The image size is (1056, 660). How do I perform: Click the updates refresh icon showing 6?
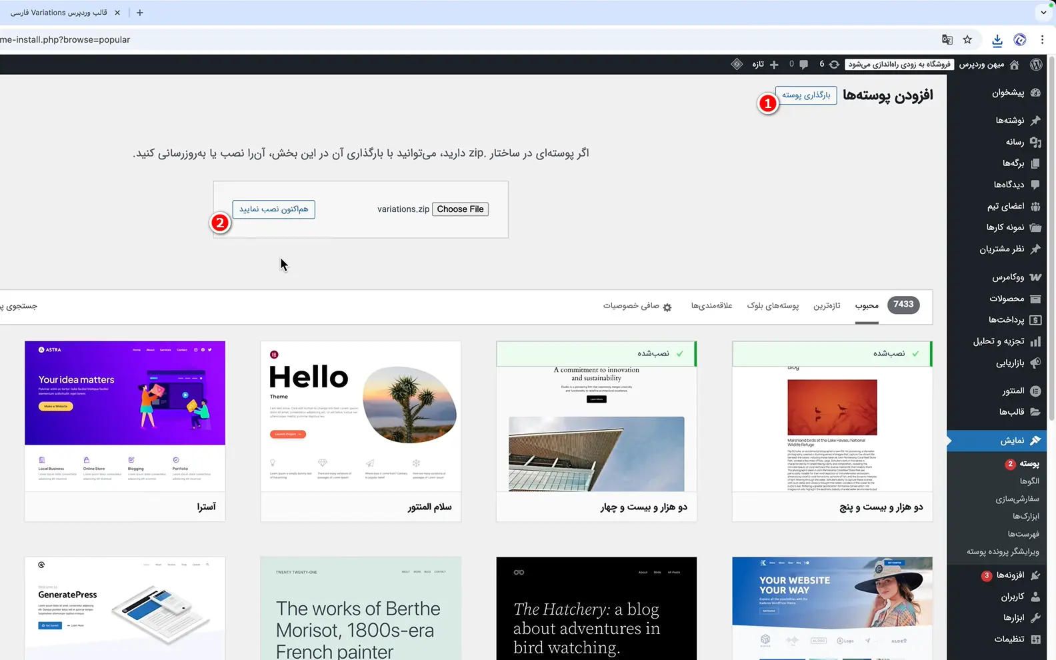tap(834, 65)
